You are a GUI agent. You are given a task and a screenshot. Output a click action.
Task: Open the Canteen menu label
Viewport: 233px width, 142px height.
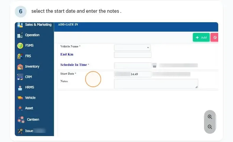[x=33, y=119]
